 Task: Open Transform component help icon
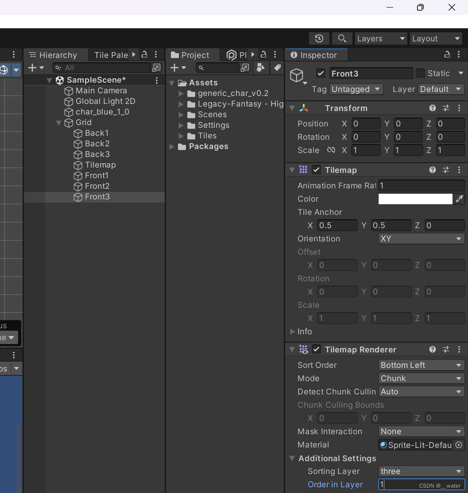tap(433, 108)
